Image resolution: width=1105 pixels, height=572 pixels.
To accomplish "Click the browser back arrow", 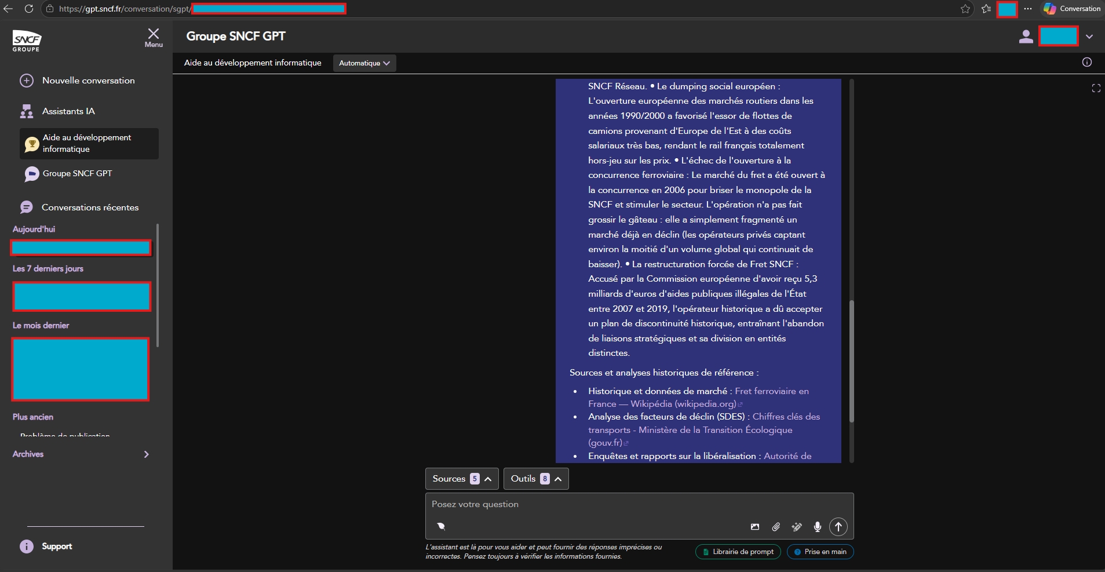I will pos(8,9).
